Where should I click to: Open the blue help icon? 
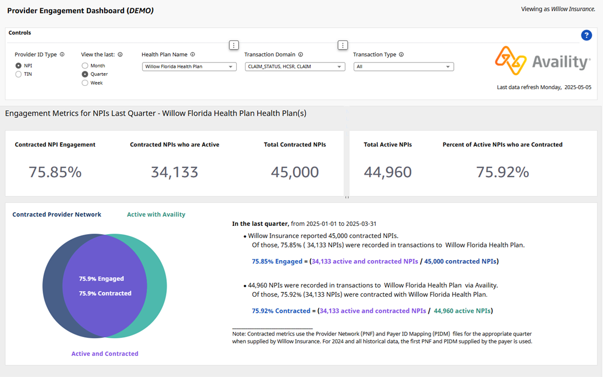[x=586, y=35]
